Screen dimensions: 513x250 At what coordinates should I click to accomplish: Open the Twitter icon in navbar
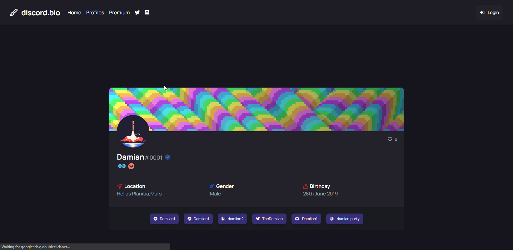click(137, 12)
